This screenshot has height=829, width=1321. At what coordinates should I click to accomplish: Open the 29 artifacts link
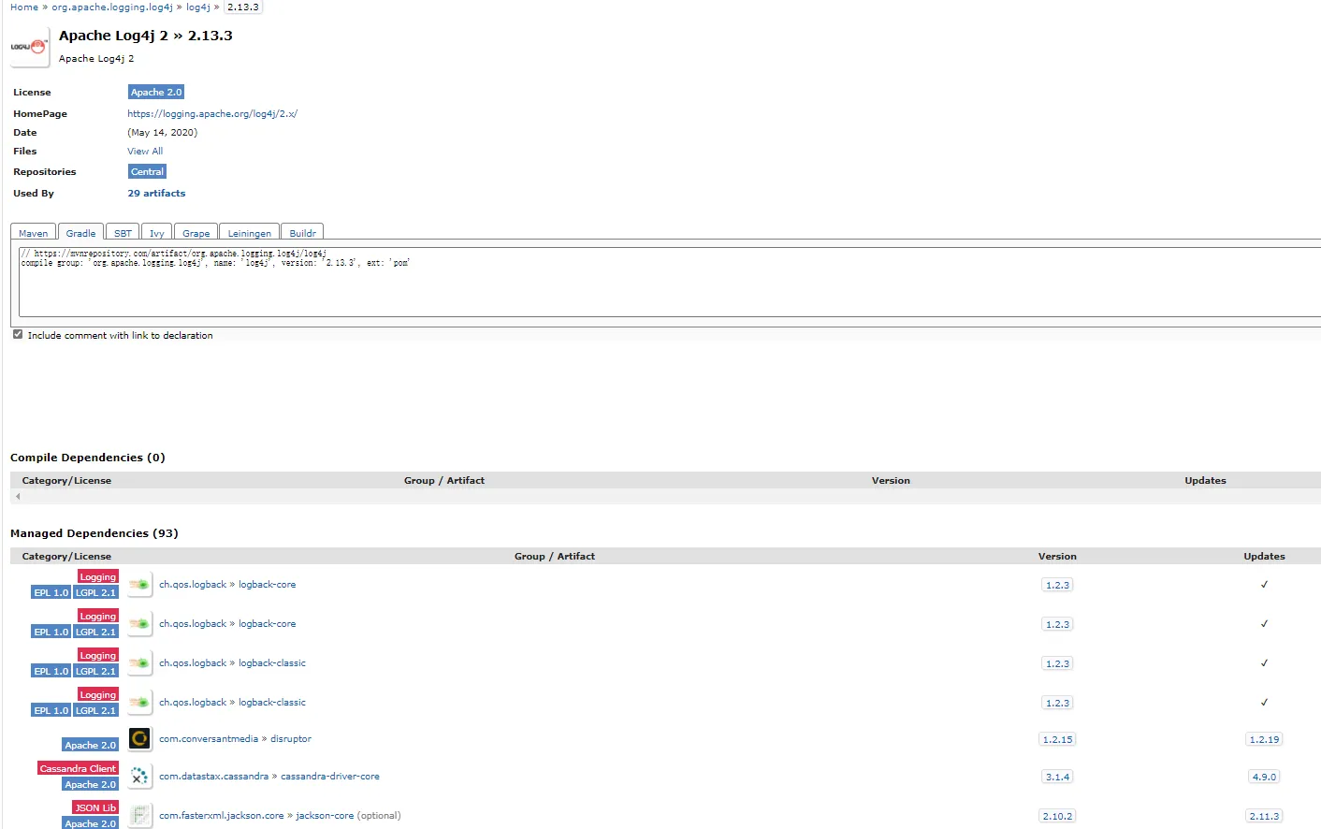[x=156, y=194]
